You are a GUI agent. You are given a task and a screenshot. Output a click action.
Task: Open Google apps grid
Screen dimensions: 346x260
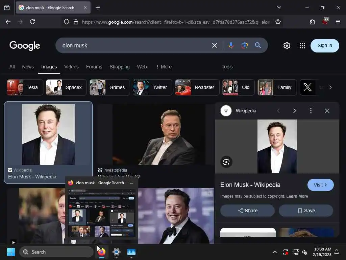302,46
